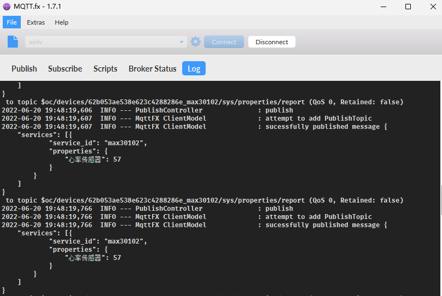Maximize the MQTT.fx window
The height and width of the screenshot is (296, 442).
pyautogui.click(x=408, y=7)
